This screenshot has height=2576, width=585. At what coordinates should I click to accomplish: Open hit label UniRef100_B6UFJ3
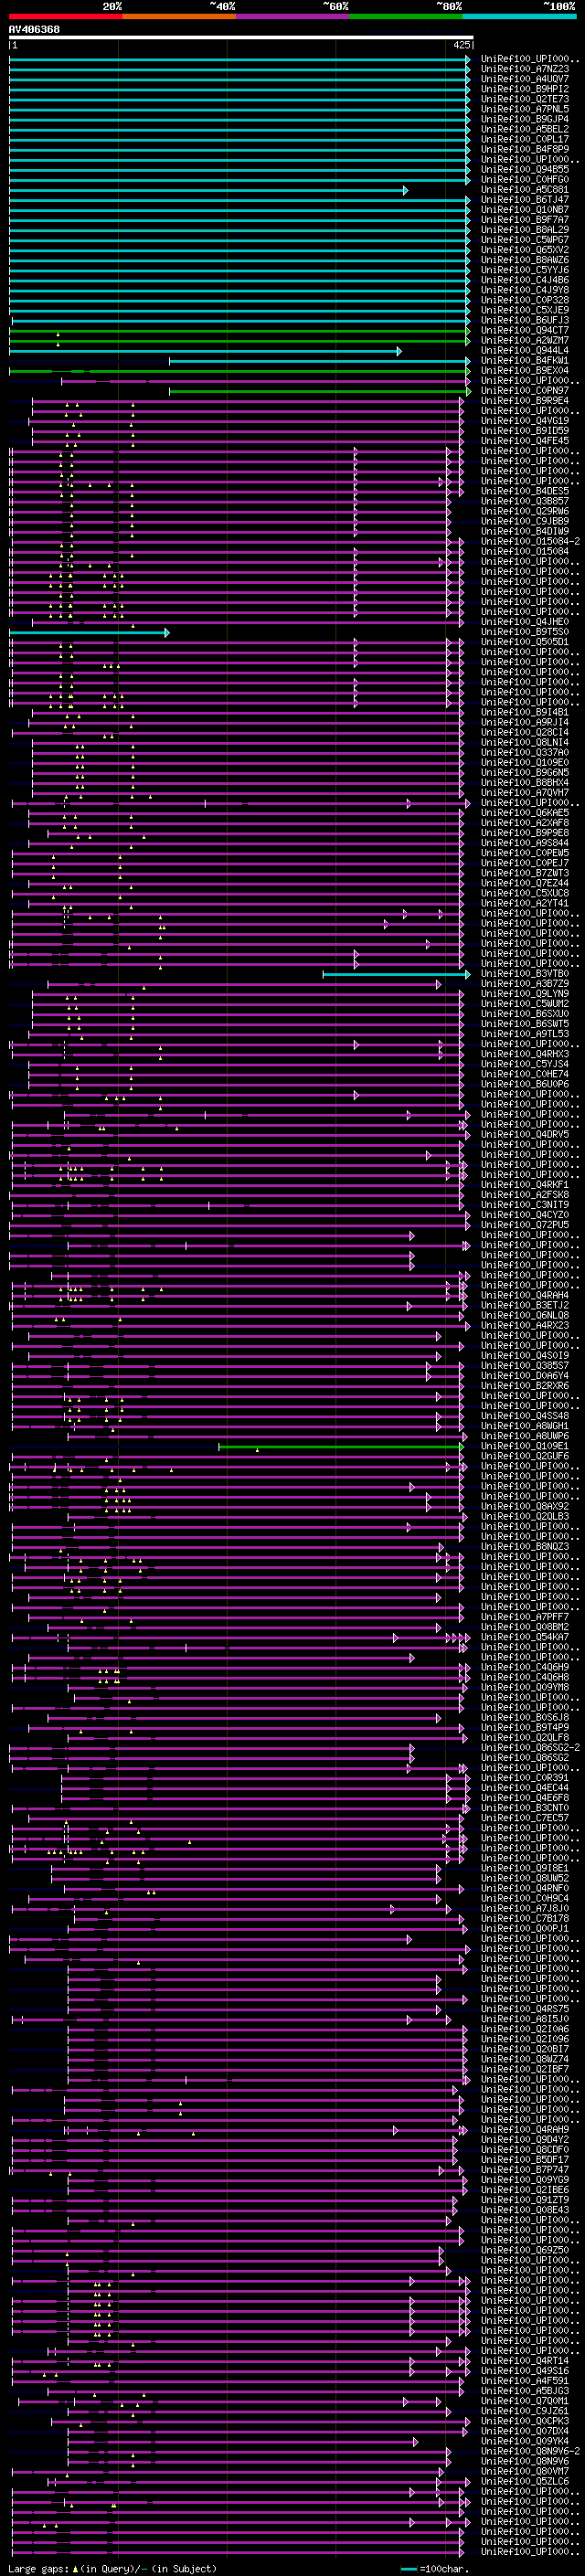coord(525,321)
